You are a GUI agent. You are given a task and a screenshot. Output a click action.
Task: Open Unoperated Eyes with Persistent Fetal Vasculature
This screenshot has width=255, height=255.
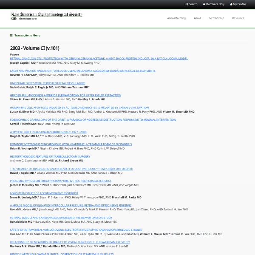point(48,83)
